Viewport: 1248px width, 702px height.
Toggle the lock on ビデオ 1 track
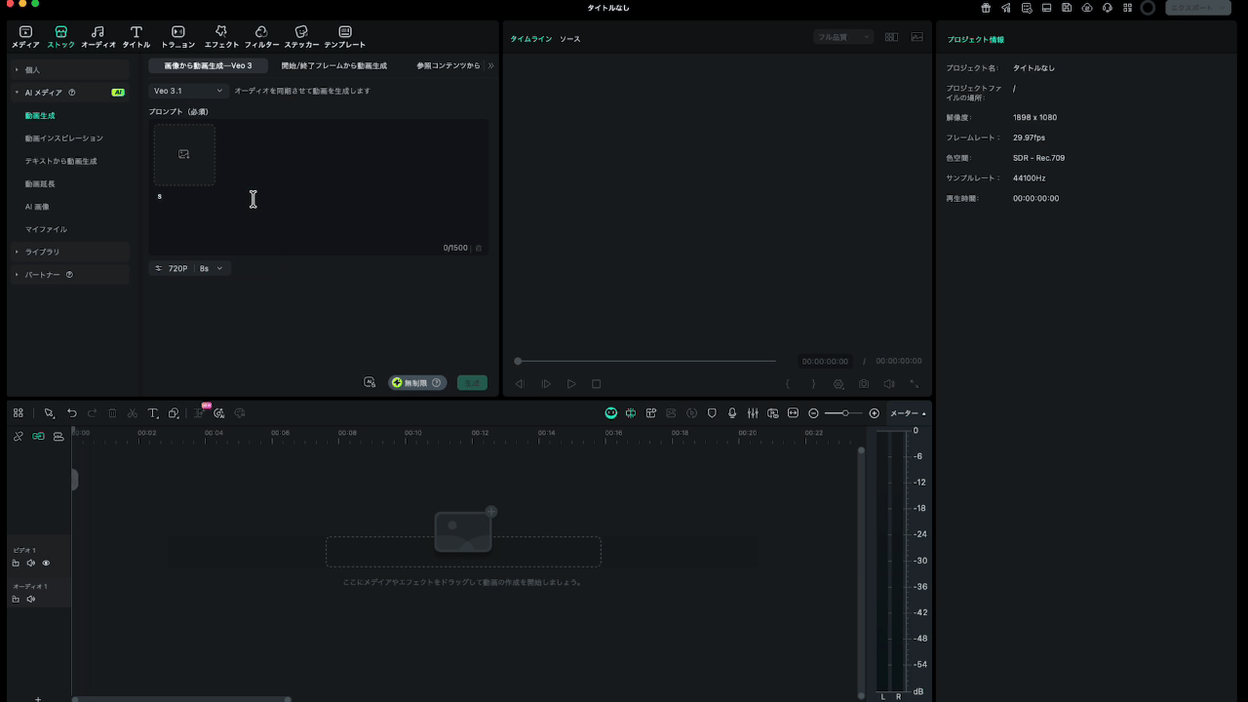[x=16, y=564]
